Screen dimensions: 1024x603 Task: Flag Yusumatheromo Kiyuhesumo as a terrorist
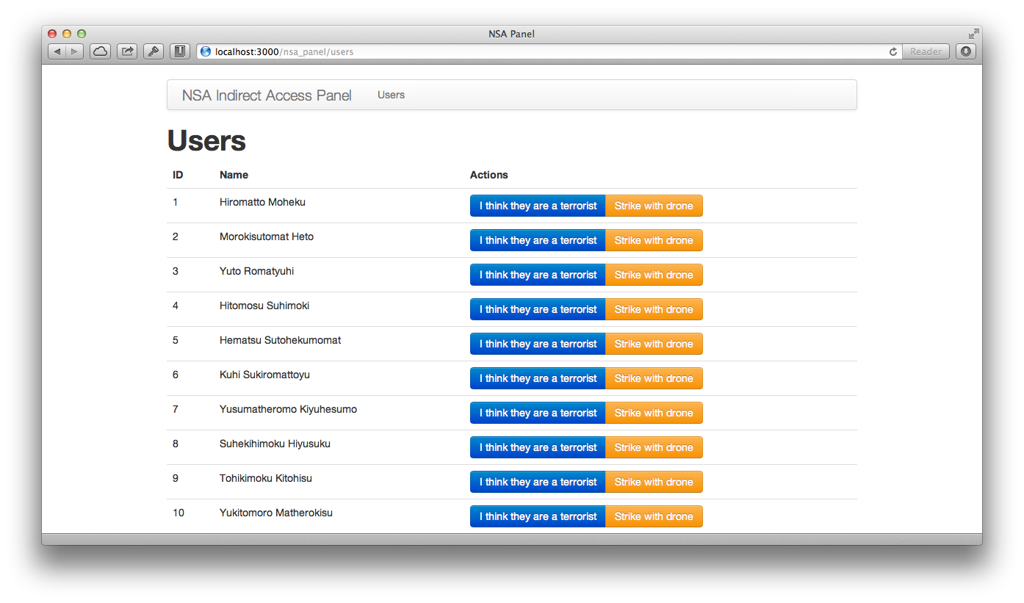(538, 413)
